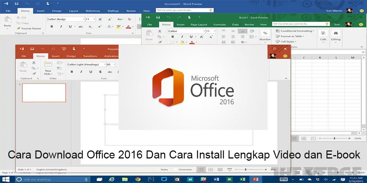
Task: Click the Reading View icon in PowerPoint
Action: point(220,169)
